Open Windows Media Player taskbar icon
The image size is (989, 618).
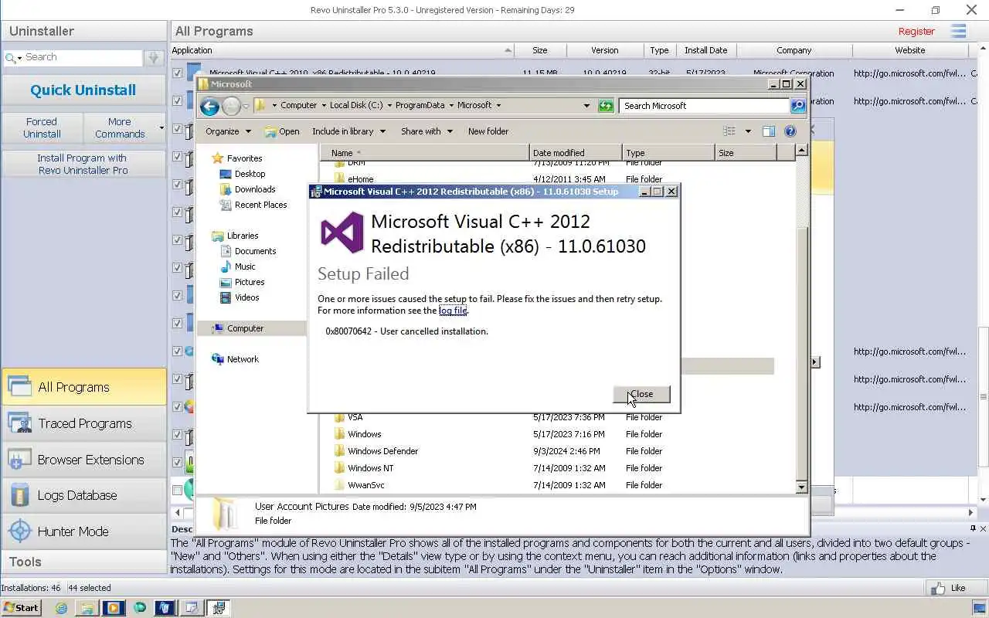(113, 608)
